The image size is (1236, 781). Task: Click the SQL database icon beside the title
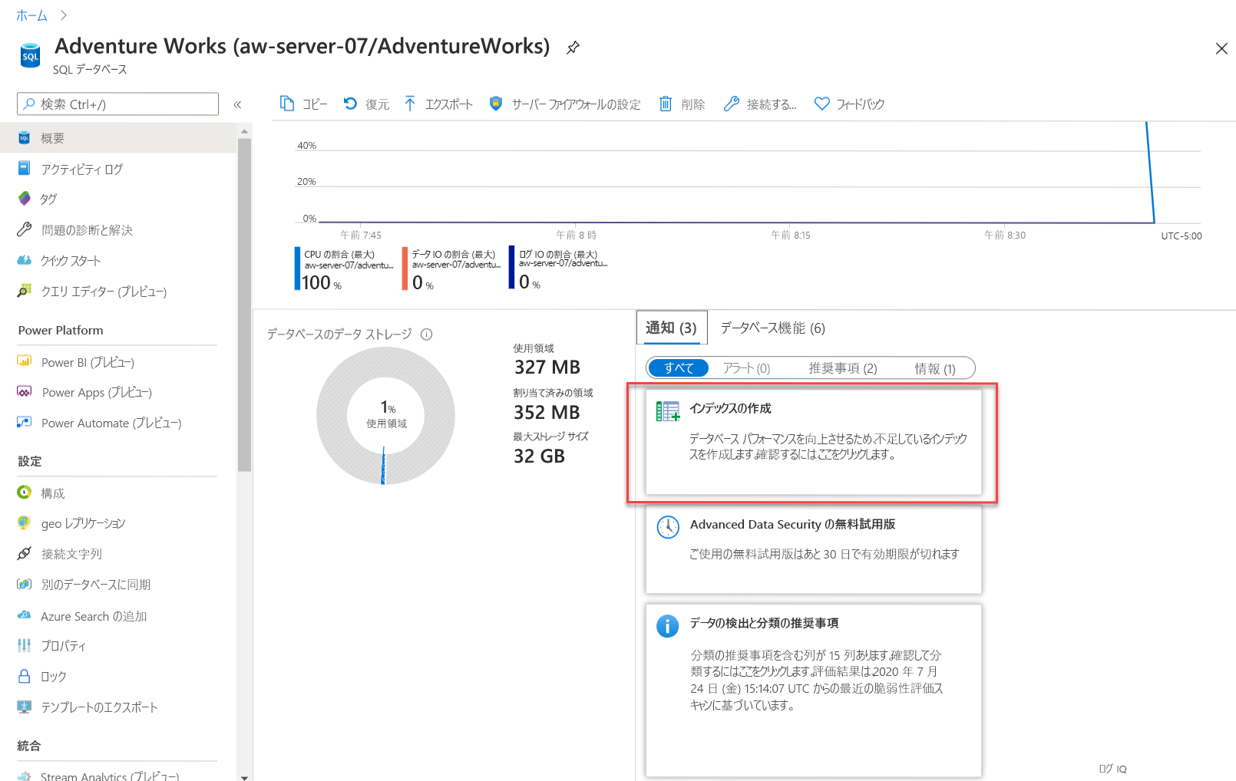(x=30, y=55)
